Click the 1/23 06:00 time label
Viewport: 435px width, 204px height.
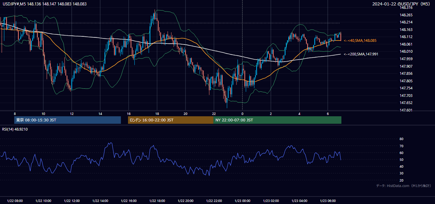click(x=328, y=201)
